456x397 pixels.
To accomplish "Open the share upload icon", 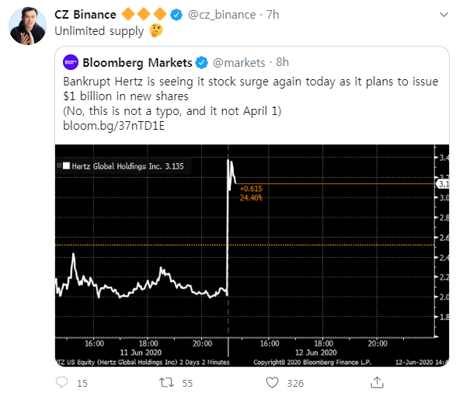I will click(x=377, y=382).
